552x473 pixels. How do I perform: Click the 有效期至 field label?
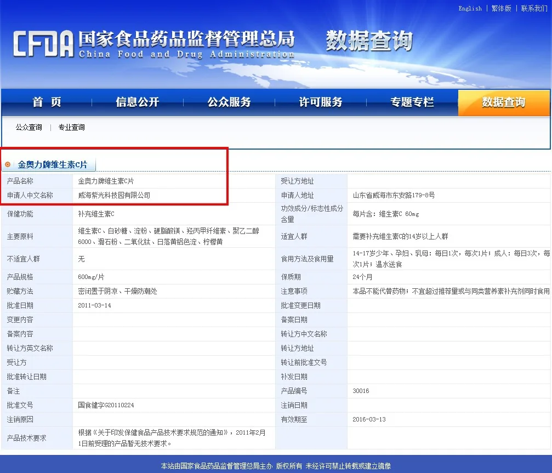pos(294,419)
